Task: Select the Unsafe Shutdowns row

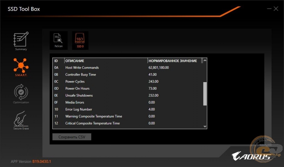Action: pos(128,95)
